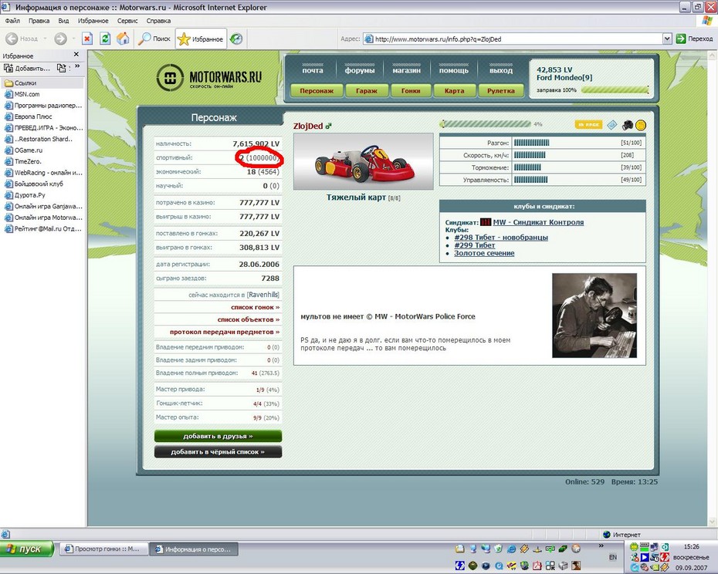
Task: Click the yellow IN RACE badge
Action: click(588, 124)
